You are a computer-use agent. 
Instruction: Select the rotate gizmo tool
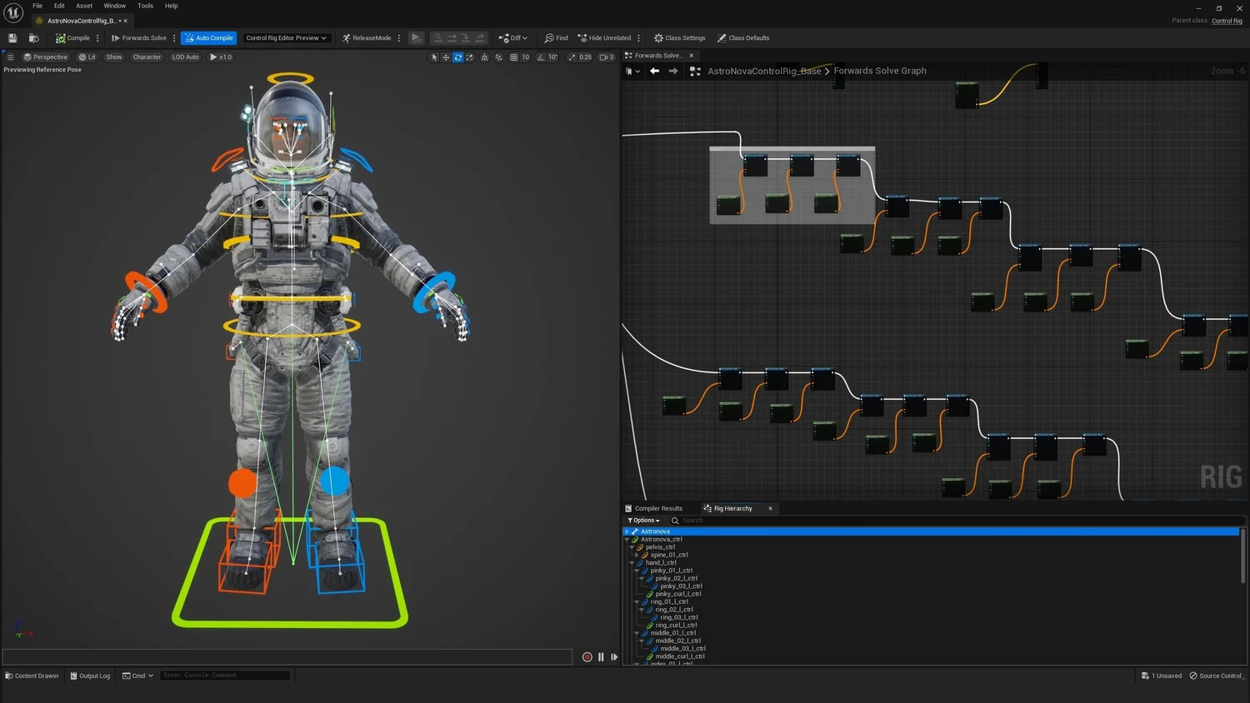(457, 57)
